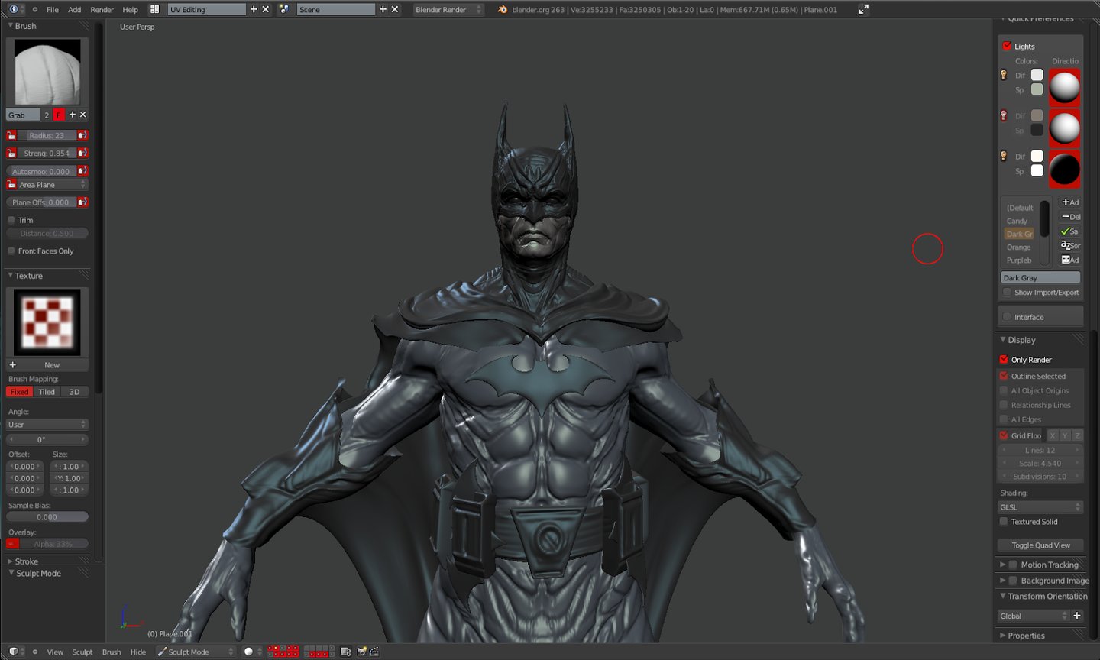The width and height of the screenshot is (1100, 660).
Task: Click the Blender info editor-type icon
Action: 15,9
